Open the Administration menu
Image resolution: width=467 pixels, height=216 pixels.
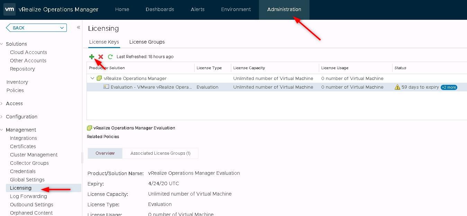point(284,9)
